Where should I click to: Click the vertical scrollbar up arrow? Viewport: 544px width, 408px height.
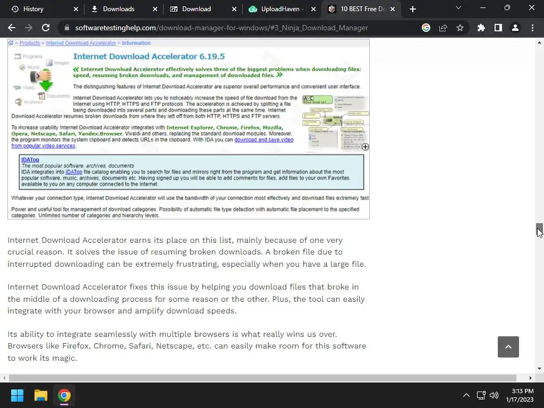(539, 42)
